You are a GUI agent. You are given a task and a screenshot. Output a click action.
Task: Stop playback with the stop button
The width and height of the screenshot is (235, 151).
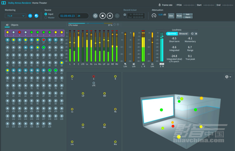(x=103, y=16)
